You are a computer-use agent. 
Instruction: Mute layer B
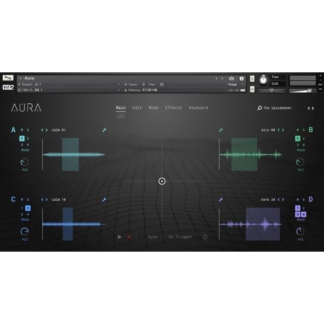tap(298, 130)
